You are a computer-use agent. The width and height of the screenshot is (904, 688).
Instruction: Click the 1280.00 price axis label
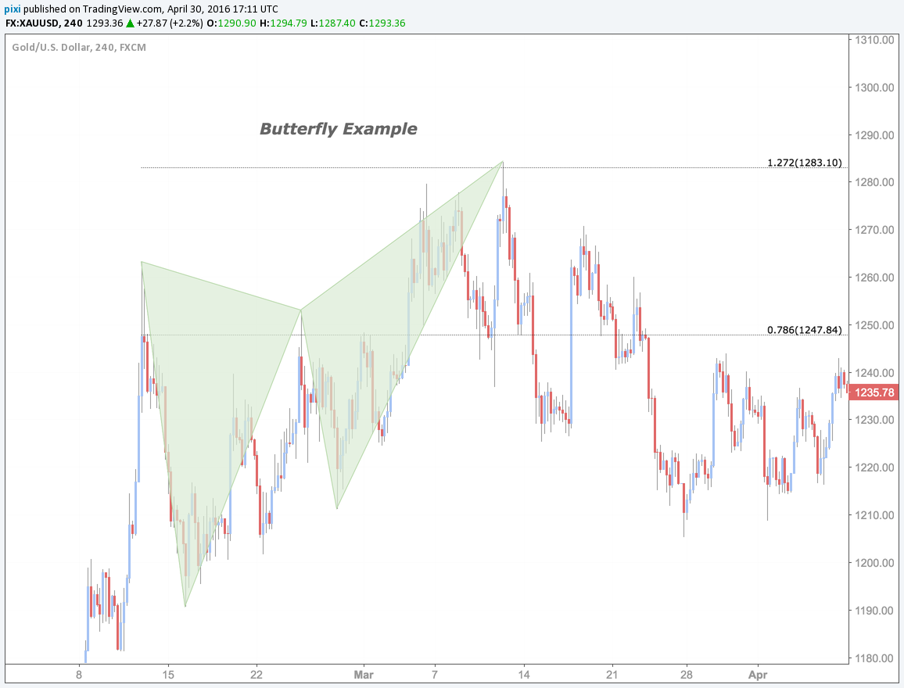point(874,182)
